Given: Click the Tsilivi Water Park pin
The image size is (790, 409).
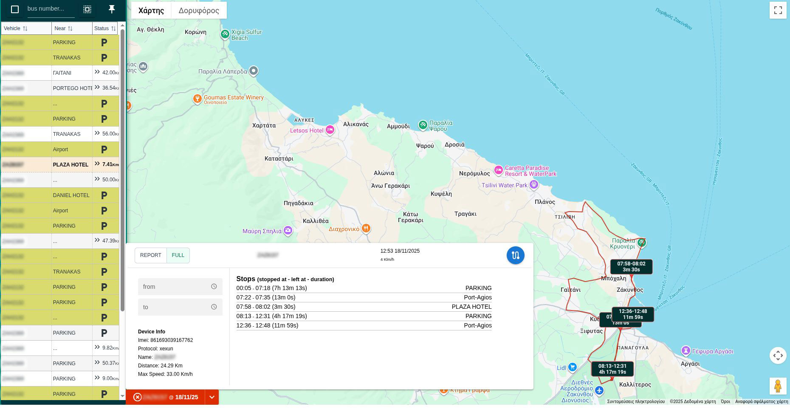Looking at the screenshot, I should (534, 184).
